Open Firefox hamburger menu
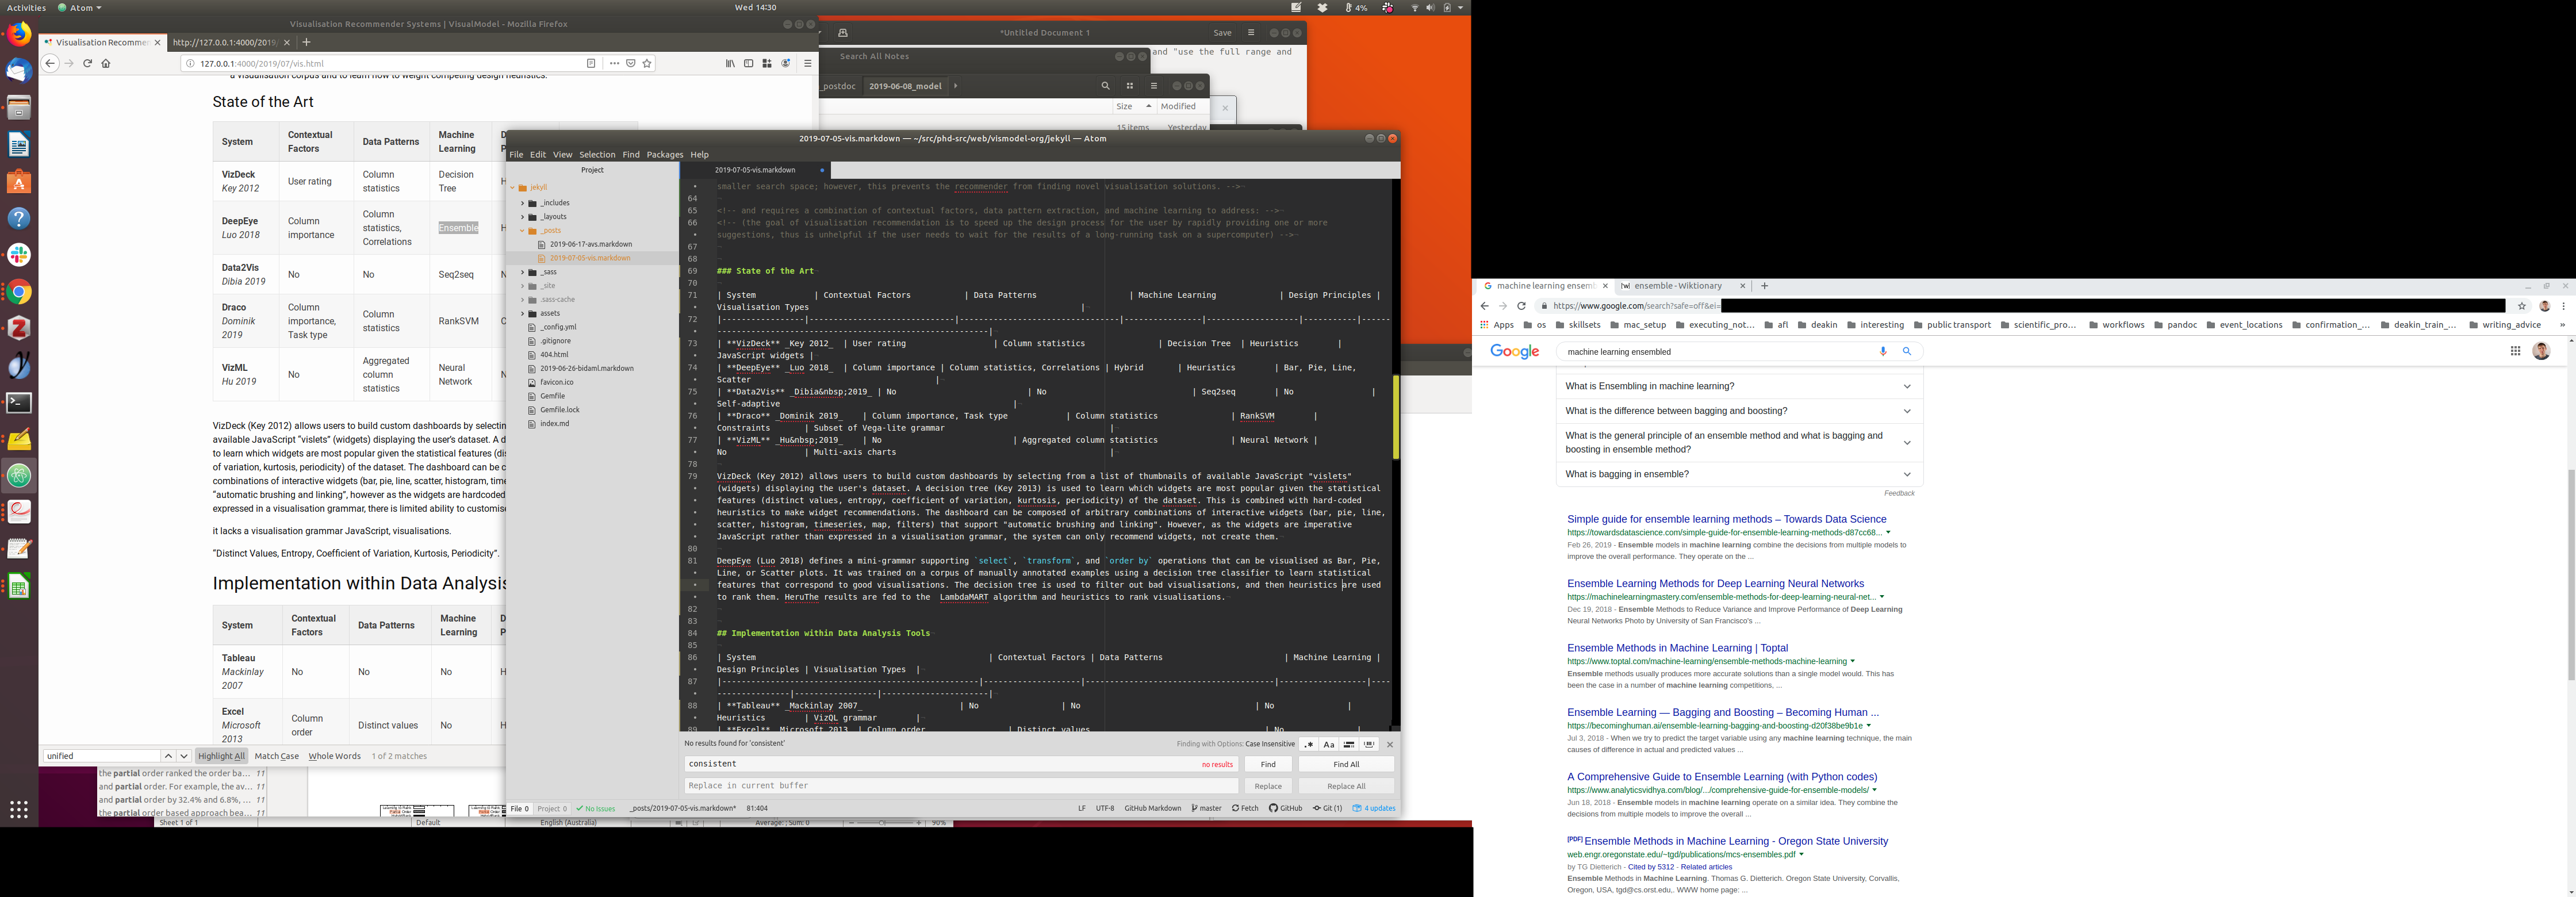 coord(807,63)
